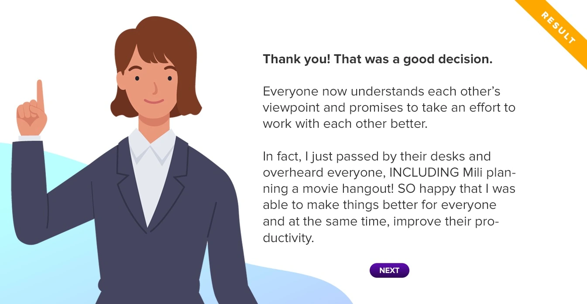Click the orange RESULT corner ribbon
The width and height of the screenshot is (587, 304).
tap(558, 28)
